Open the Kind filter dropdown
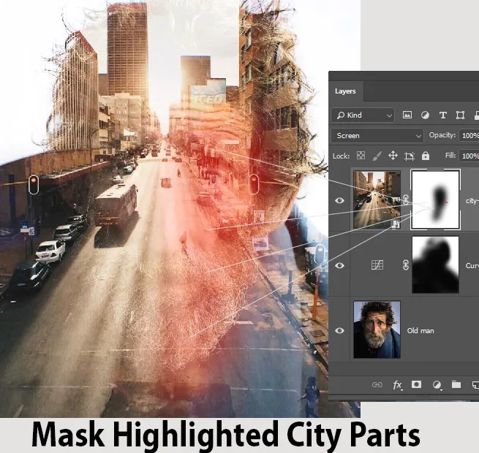Screen dimensions: 479x453 363,115
